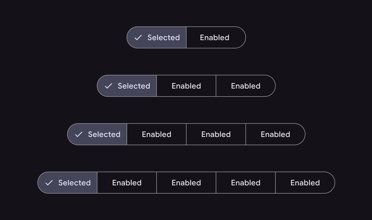Screen dimensions: 372x220
Task: Click checkmark icon in two-segment button group
Action: [138, 37]
